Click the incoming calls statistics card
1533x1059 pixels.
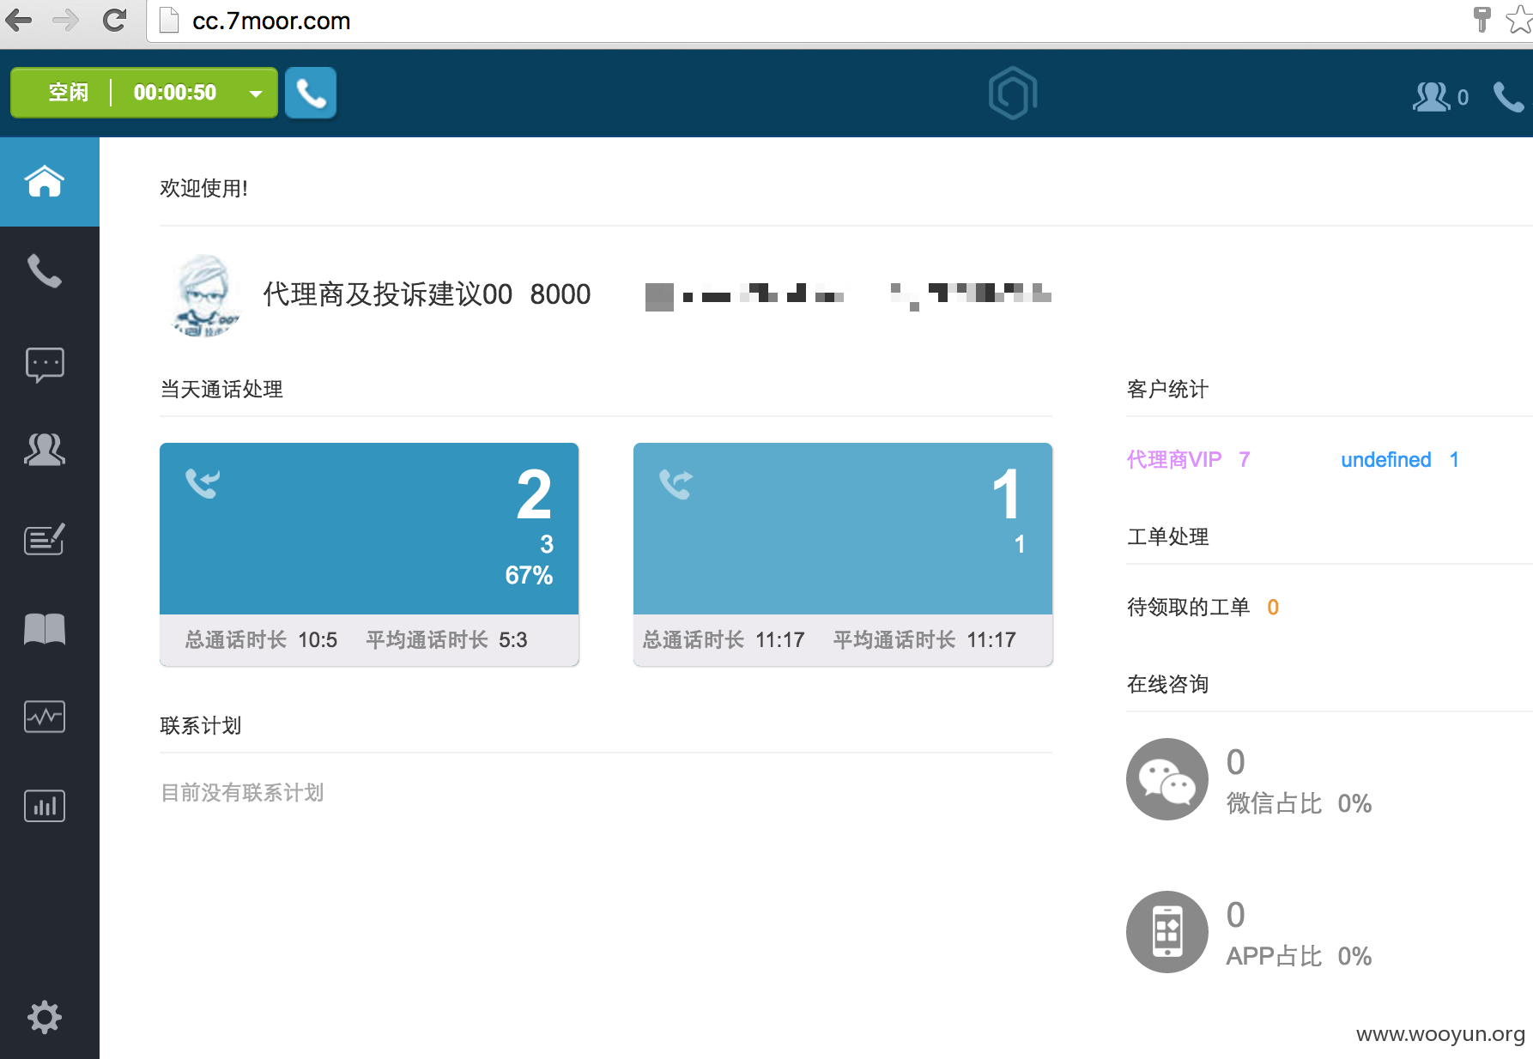pos(369,554)
